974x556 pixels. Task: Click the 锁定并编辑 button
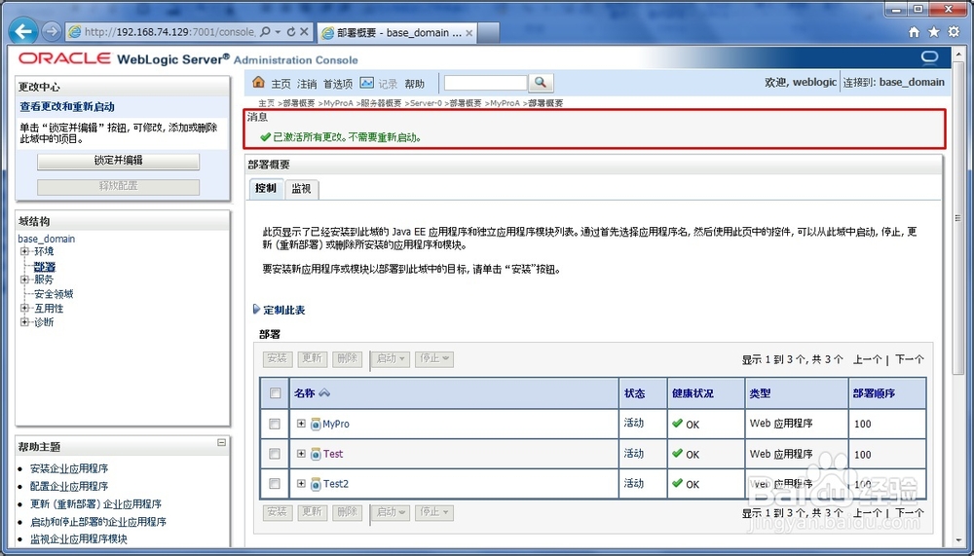point(118,161)
